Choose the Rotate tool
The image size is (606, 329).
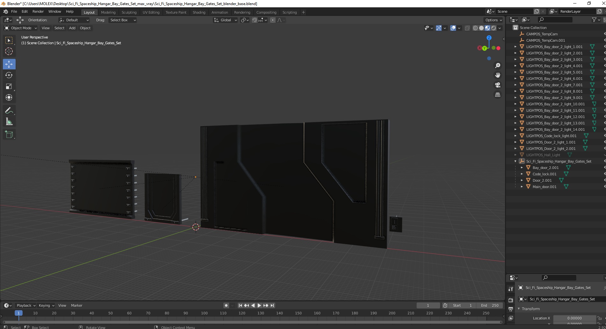pyautogui.click(x=9, y=75)
